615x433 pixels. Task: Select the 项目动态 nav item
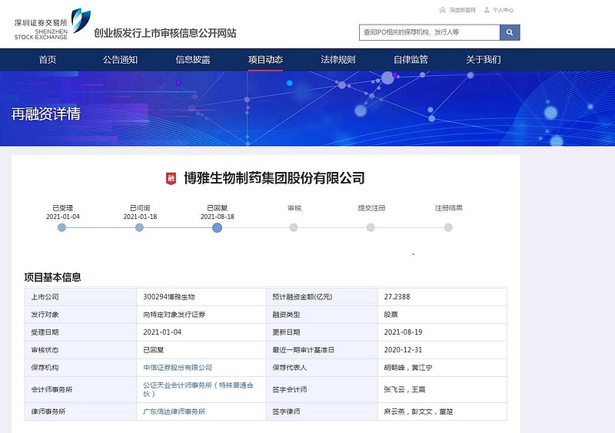(x=265, y=60)
